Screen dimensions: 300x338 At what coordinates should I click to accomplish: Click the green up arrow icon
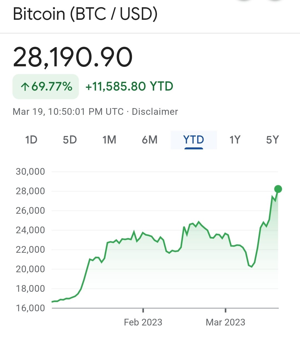25,87
